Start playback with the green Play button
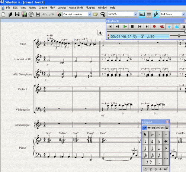This screenshot has height=172, width=186. pos(125,26)
